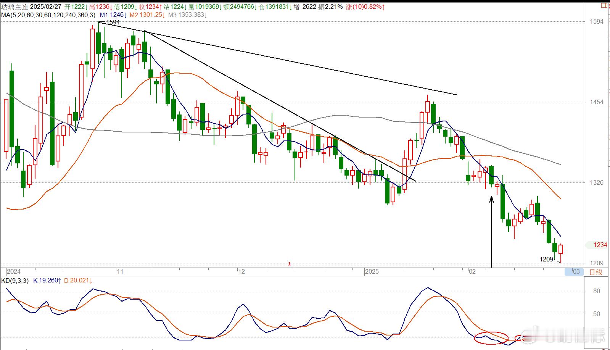Click the position change 增-2622

[305, 7]
